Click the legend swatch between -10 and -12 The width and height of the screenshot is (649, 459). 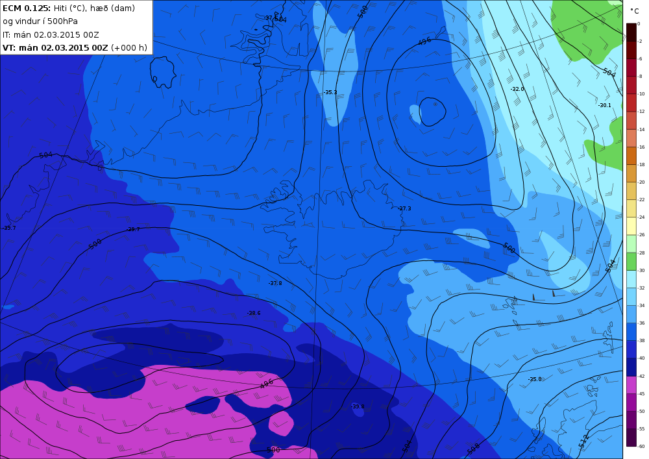[631, 103]
